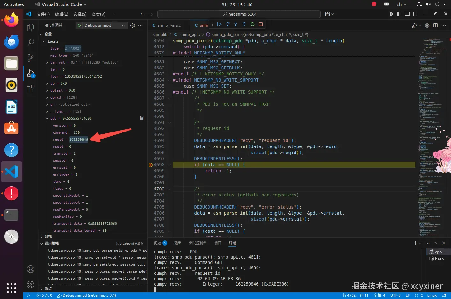Toggle the bottom panel layout icon

pyautogui.click(x=407, y=14)
